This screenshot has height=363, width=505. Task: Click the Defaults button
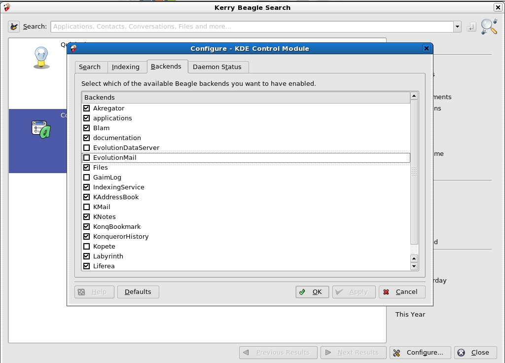click(x=138, y=292)
